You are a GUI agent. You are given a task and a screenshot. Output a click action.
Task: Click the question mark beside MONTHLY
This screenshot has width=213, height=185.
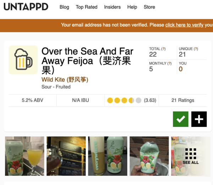click(x=169, y=63)
